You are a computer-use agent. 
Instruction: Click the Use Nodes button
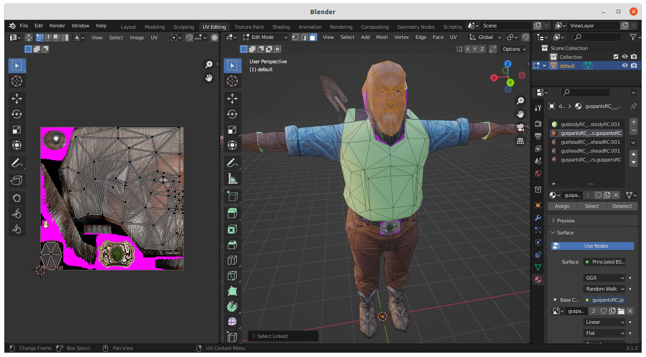[x=592, y=246]
